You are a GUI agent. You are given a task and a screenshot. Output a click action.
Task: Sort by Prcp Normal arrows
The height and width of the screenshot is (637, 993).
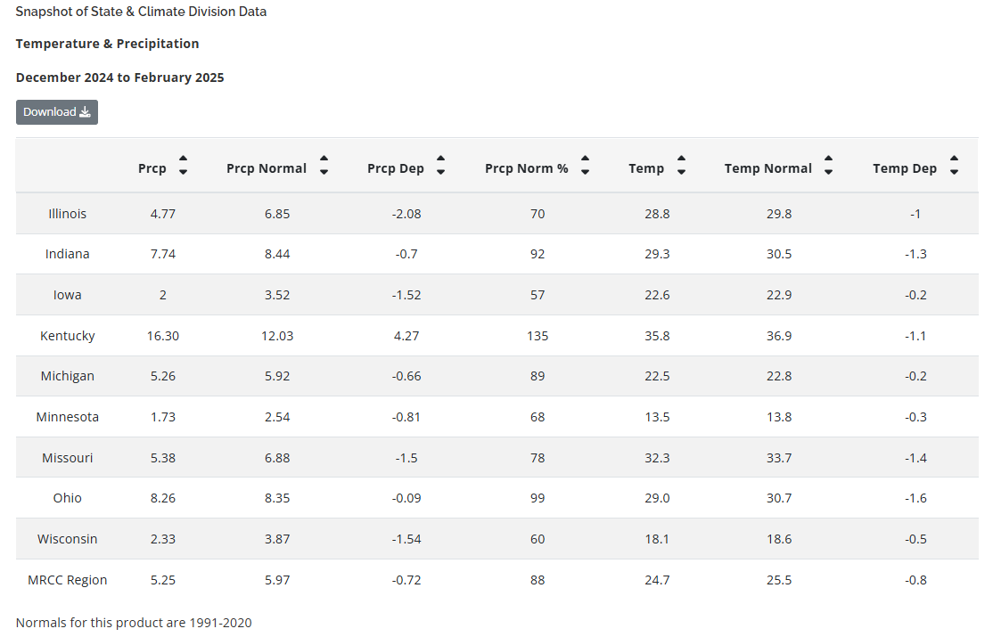[324, 166]
